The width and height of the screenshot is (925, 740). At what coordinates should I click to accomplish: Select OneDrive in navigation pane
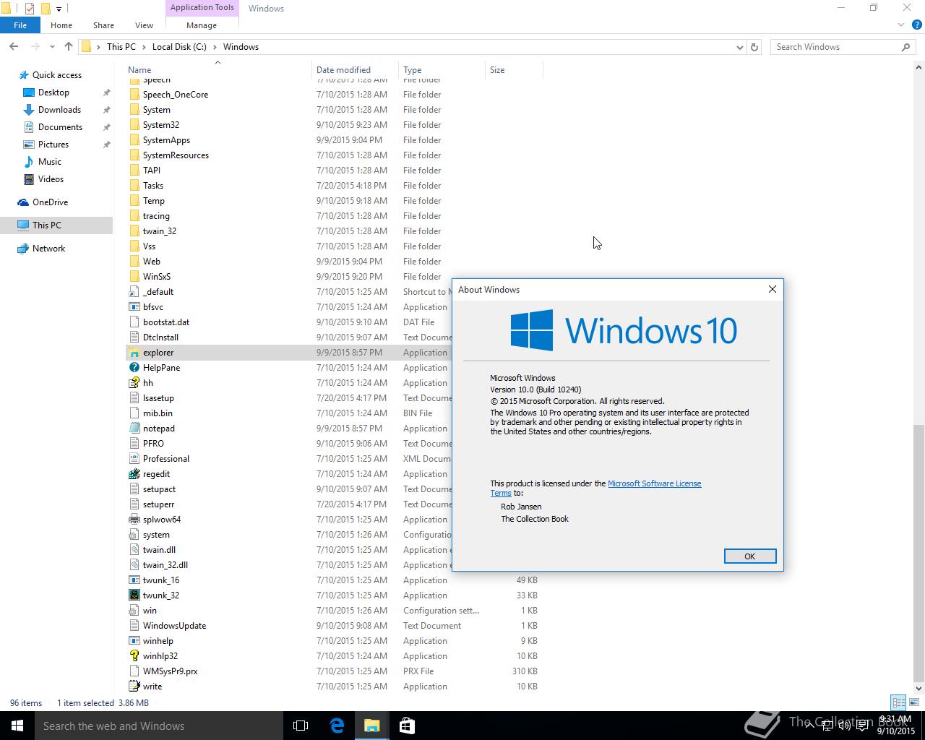pyautogui.click(x=50, y=202)
